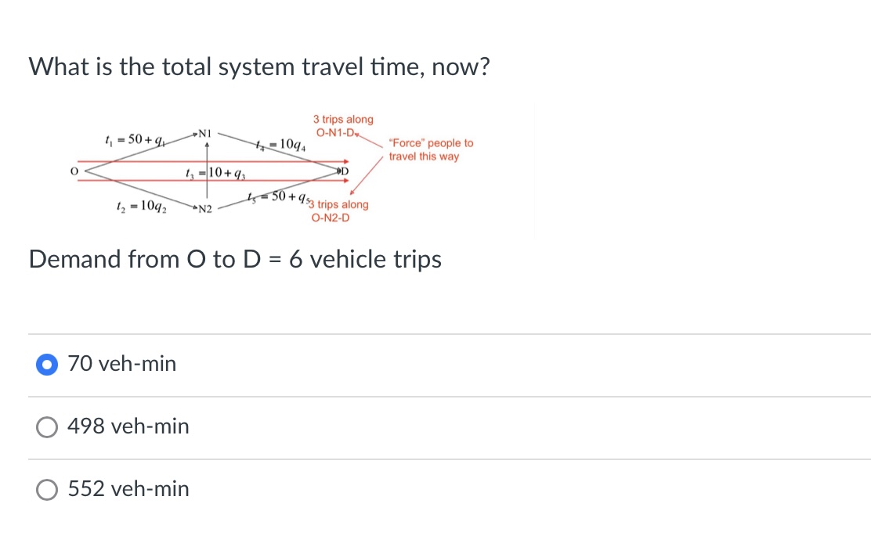Click node O in the network diagram
This screenshot has width=871, height=536.
click(73, 170)
